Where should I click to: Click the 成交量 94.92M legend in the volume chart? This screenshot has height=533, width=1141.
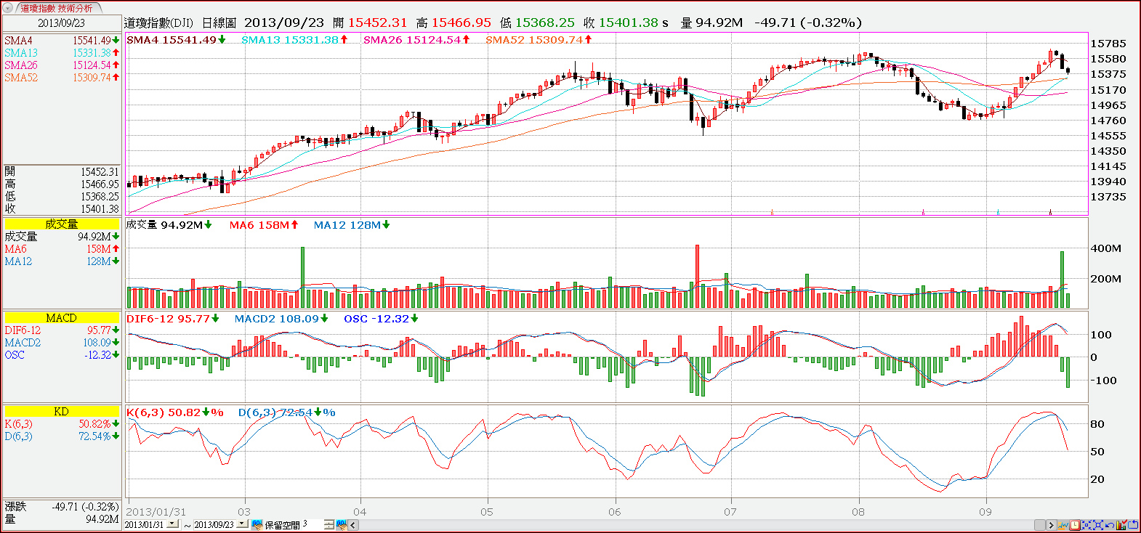(169, 225)
